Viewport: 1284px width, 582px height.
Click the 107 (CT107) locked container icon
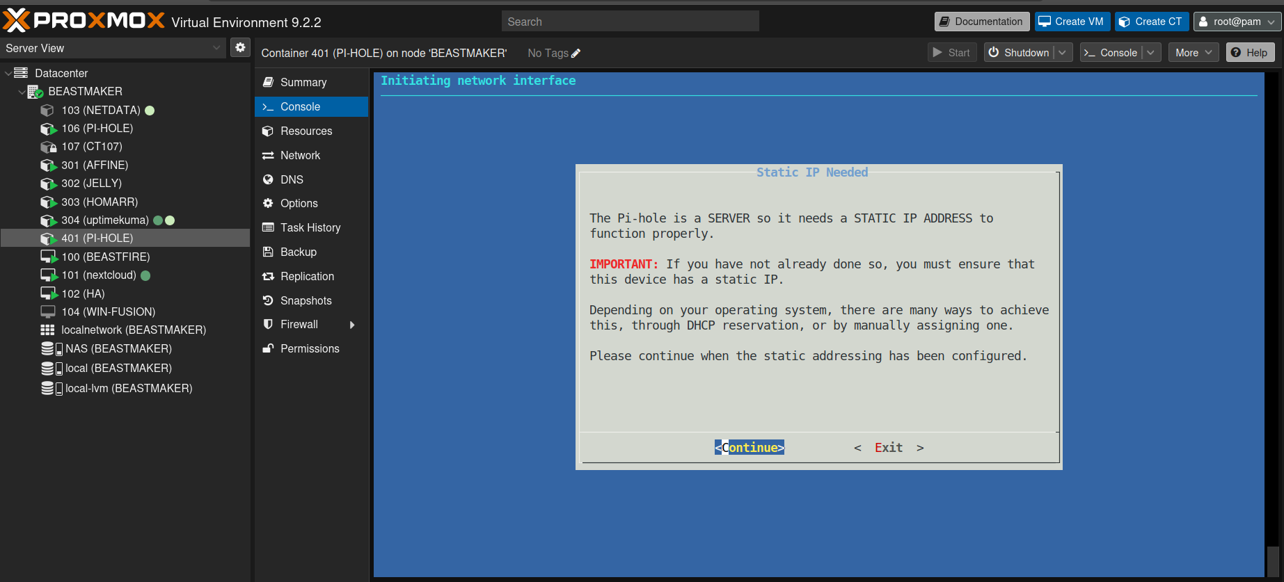48,147
